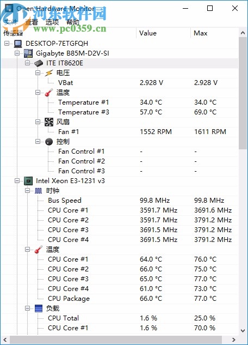Click the 传感器 column header
248x345 pixels.
coord(69,33)
